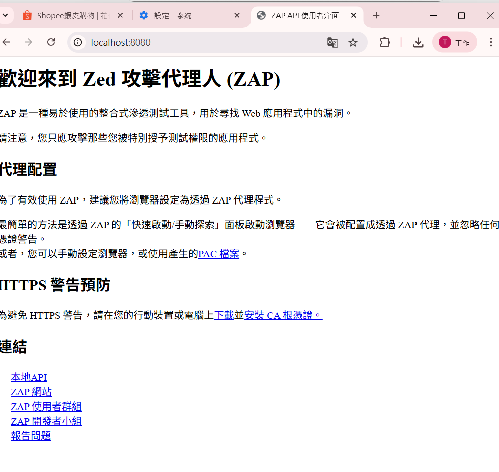Click the 報告問題 link
Screen dimensions: 499x472
coord(31,436)
